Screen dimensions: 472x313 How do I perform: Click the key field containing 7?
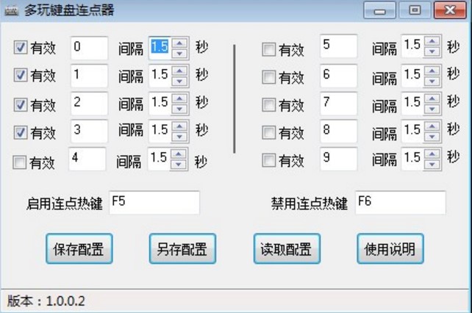[x=339, y=103]
